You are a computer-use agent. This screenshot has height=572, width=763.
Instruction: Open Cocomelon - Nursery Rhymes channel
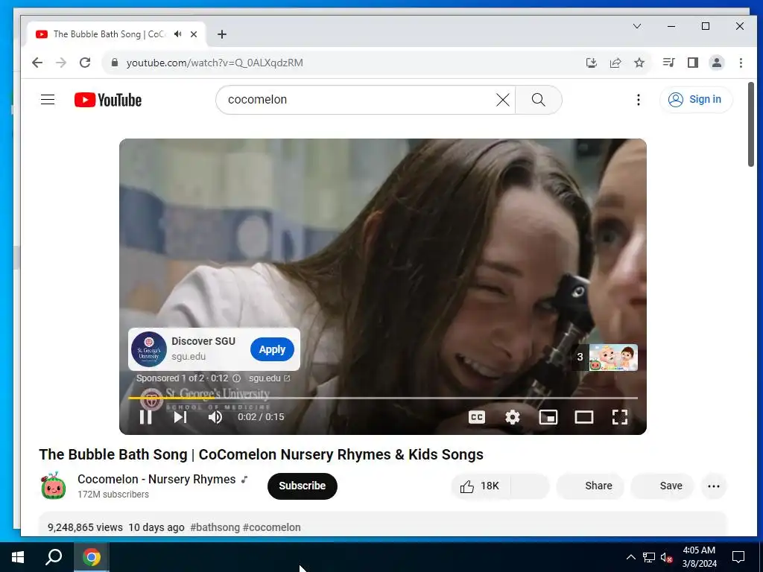tap(156, 479)
